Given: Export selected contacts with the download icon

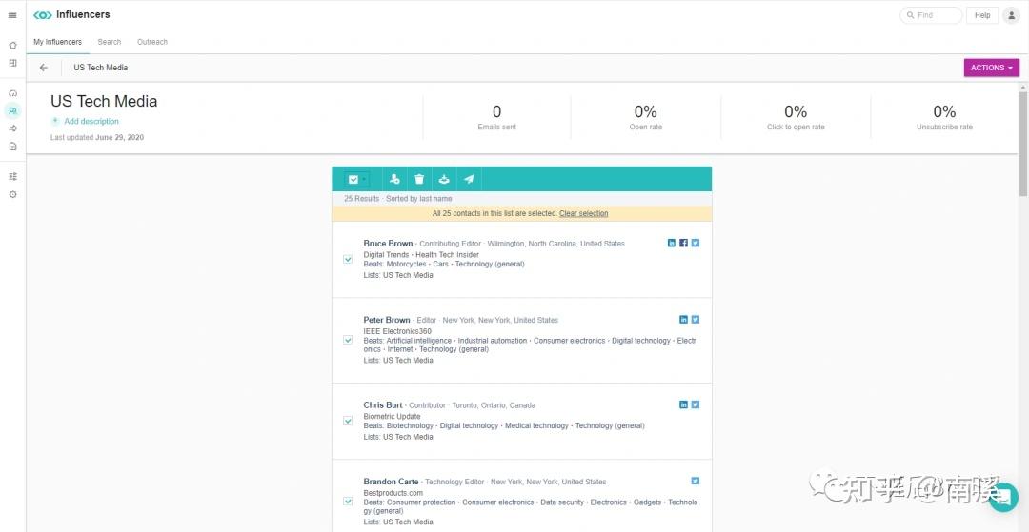Looking at the screenshot, I should click(x=444, y=179).
